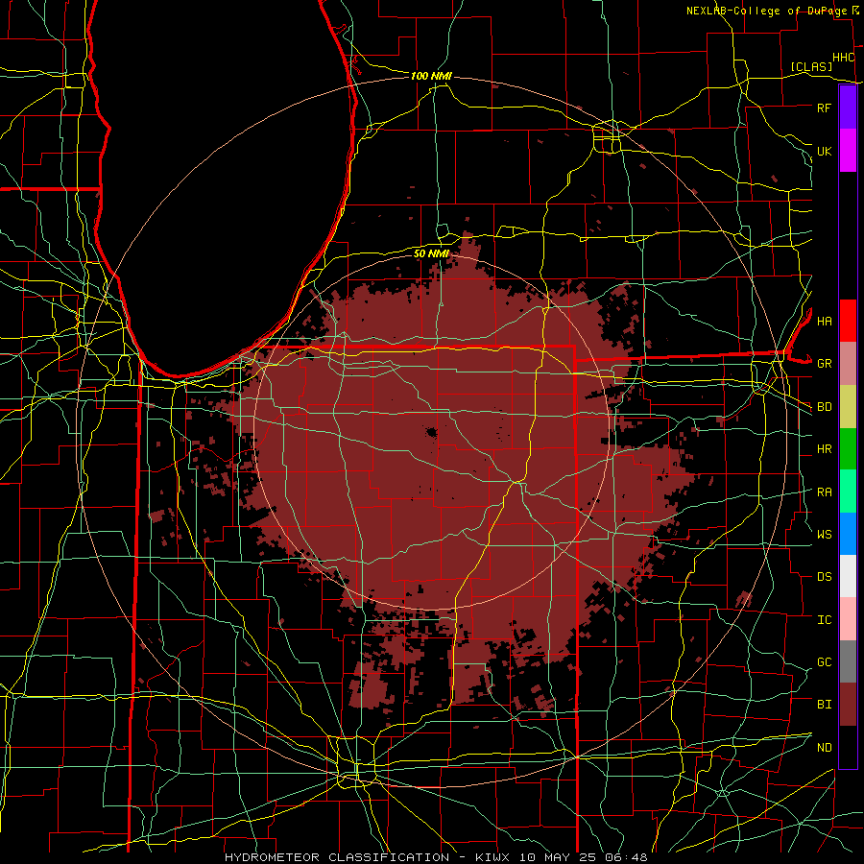Click the 06:48 timestamp
Image resolution: width=864 pixels, height=864 pixels.
click(625, 857)
